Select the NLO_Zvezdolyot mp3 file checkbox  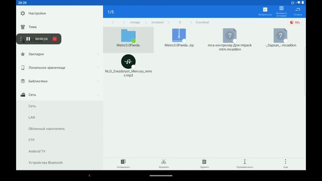pyautogui.click(x=133, y=67)
